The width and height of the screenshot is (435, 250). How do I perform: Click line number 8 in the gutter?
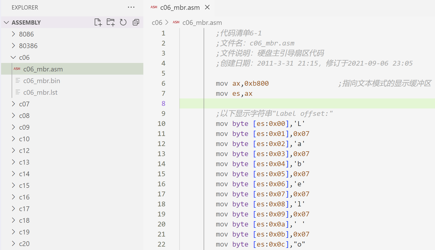coord(163,103)
